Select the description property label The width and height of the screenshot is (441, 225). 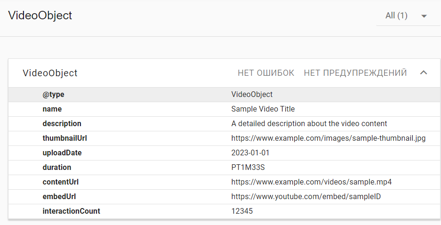62,124
